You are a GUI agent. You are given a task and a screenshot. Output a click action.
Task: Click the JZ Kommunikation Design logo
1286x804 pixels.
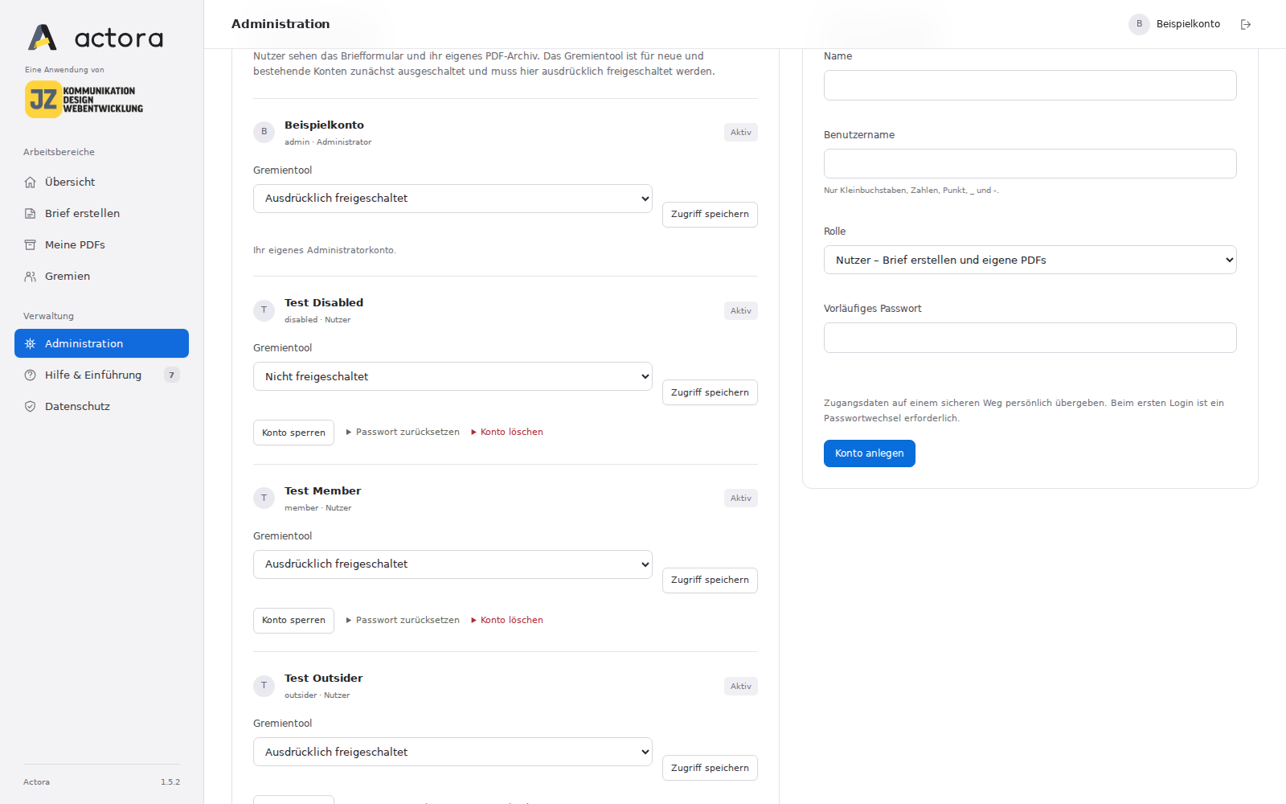click(x=84, y=100)
